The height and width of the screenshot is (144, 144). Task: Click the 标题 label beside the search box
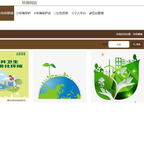coord(105,44)
